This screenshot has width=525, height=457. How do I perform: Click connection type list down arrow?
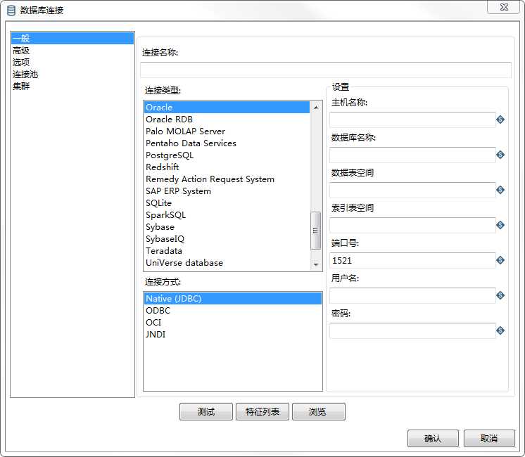[x=316, y=264]
